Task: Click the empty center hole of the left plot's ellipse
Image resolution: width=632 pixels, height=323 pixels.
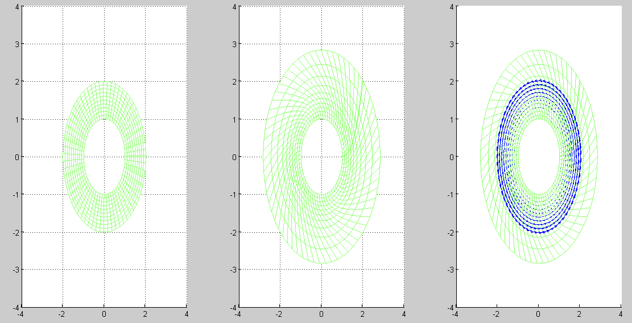Action: pyautogui.click(x=104, y=157)
